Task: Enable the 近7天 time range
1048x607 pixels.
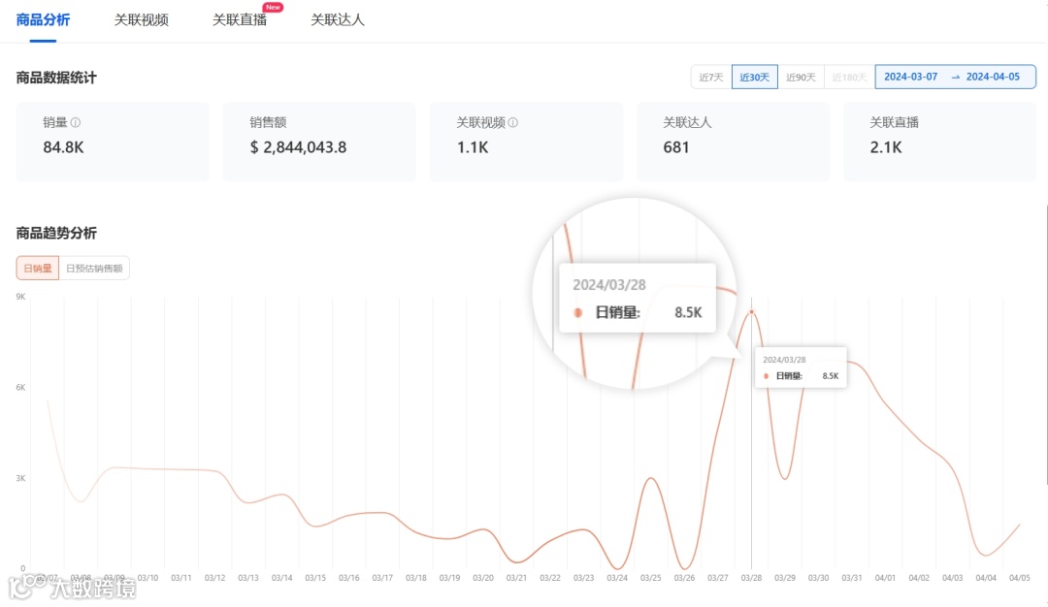Action: pyautogui.click(x=710, y=76)
